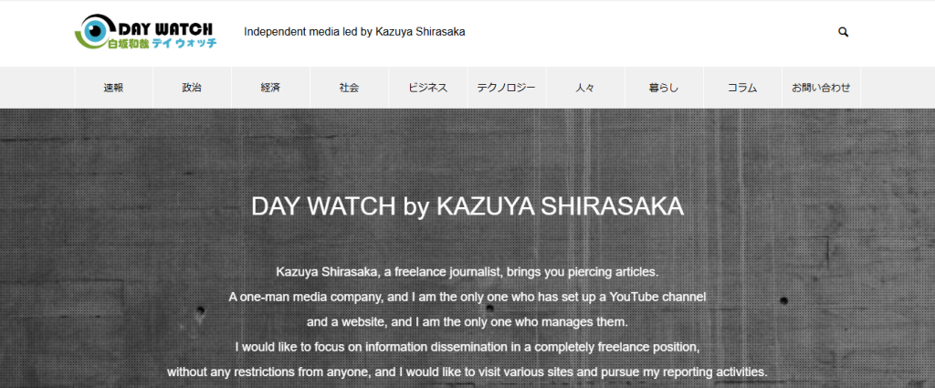Select the コラム menu item
This screenshot has width=935, height=388.
click(742, 88)
